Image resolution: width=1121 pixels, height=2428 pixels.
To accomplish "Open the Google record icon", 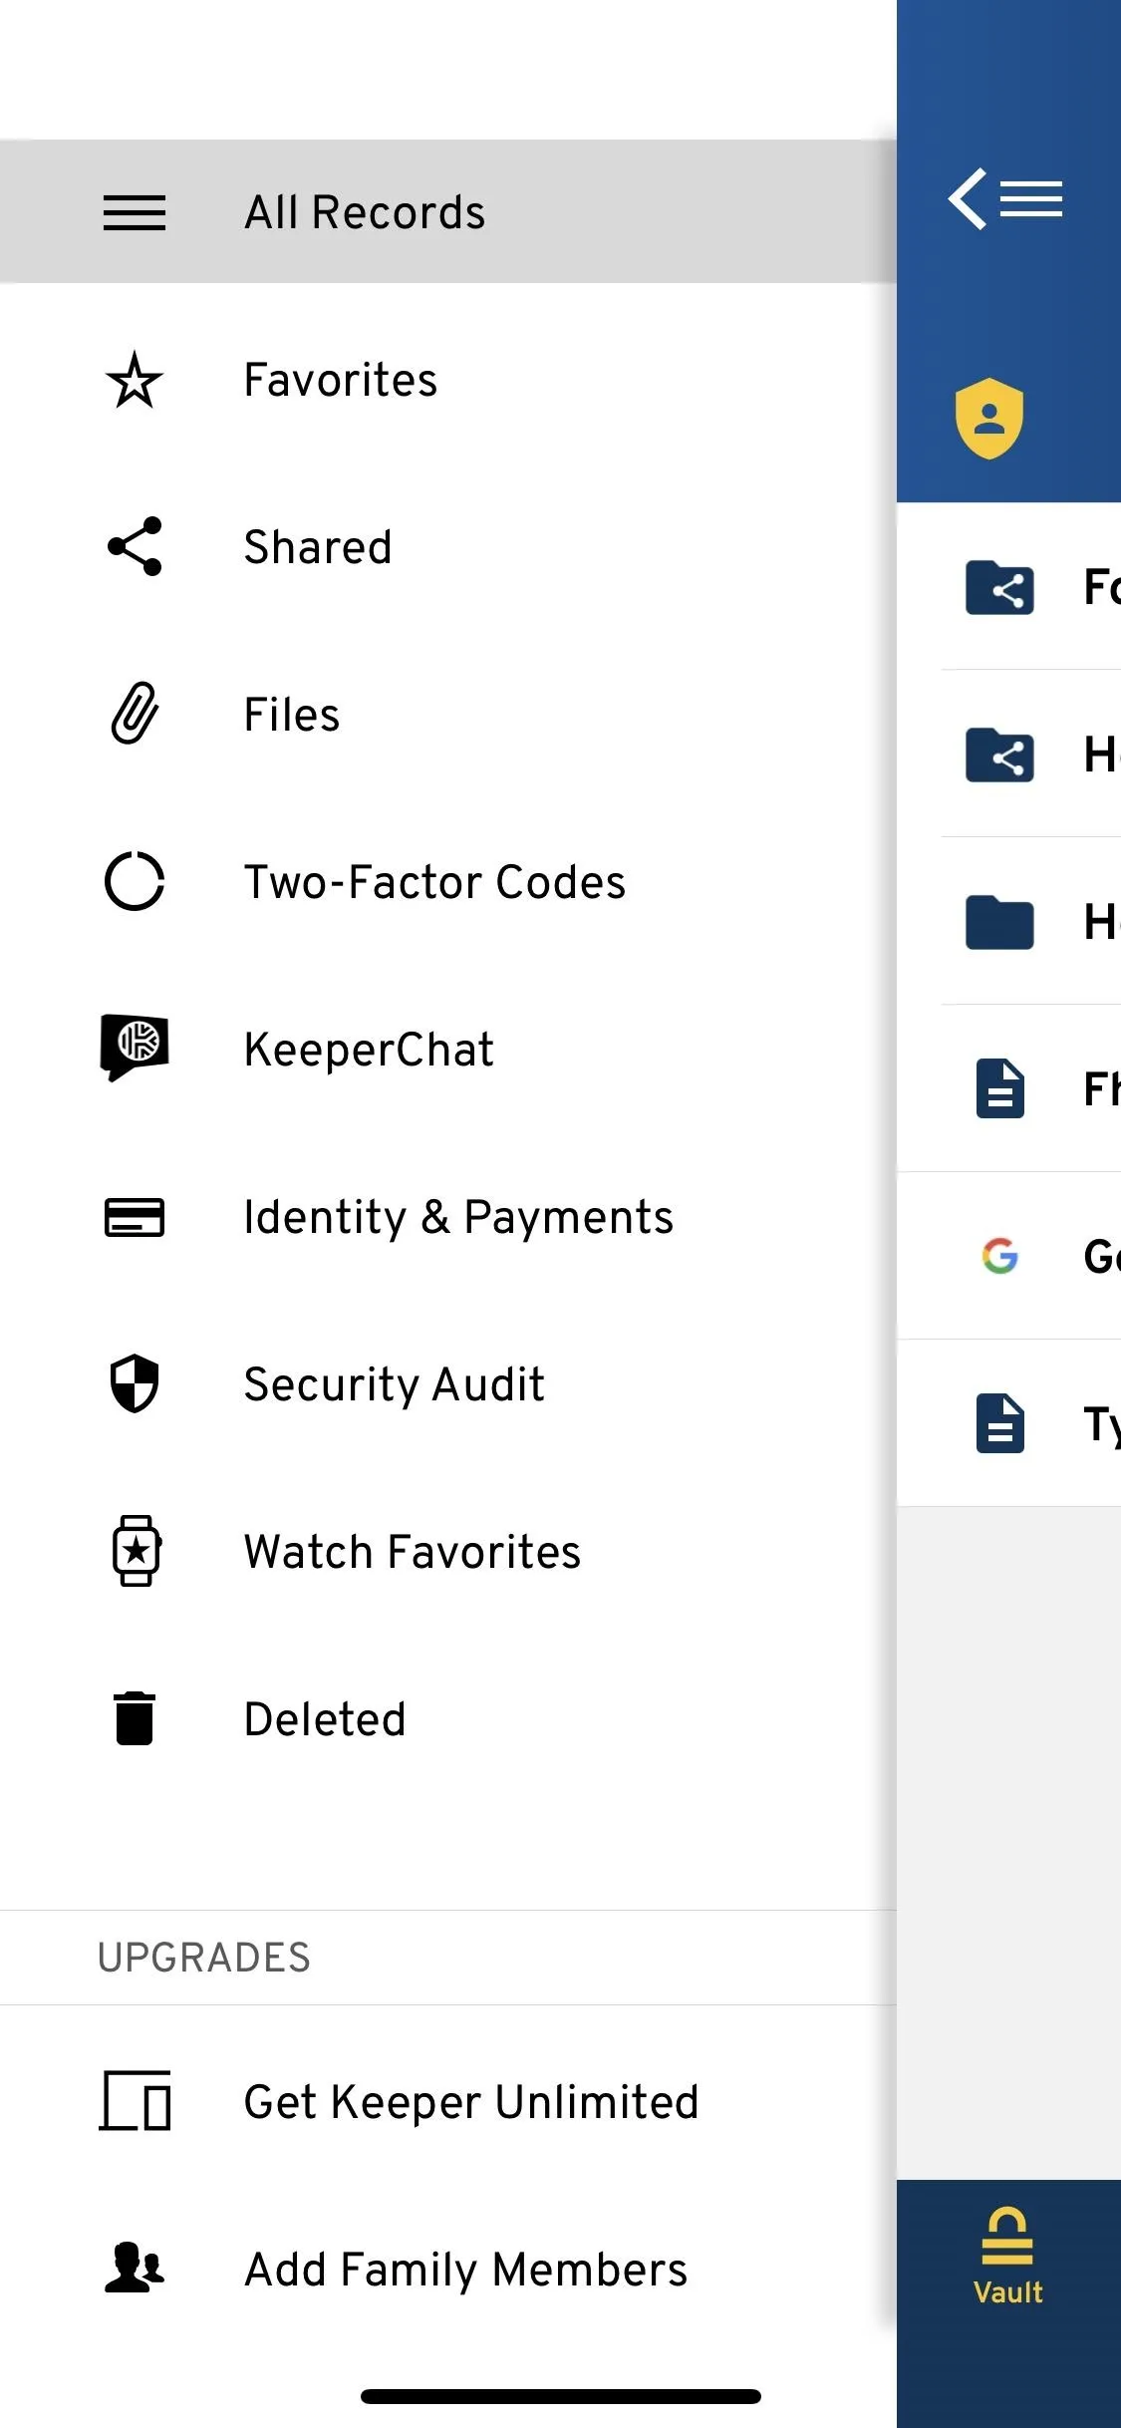I will click(x=999, y=1256).
